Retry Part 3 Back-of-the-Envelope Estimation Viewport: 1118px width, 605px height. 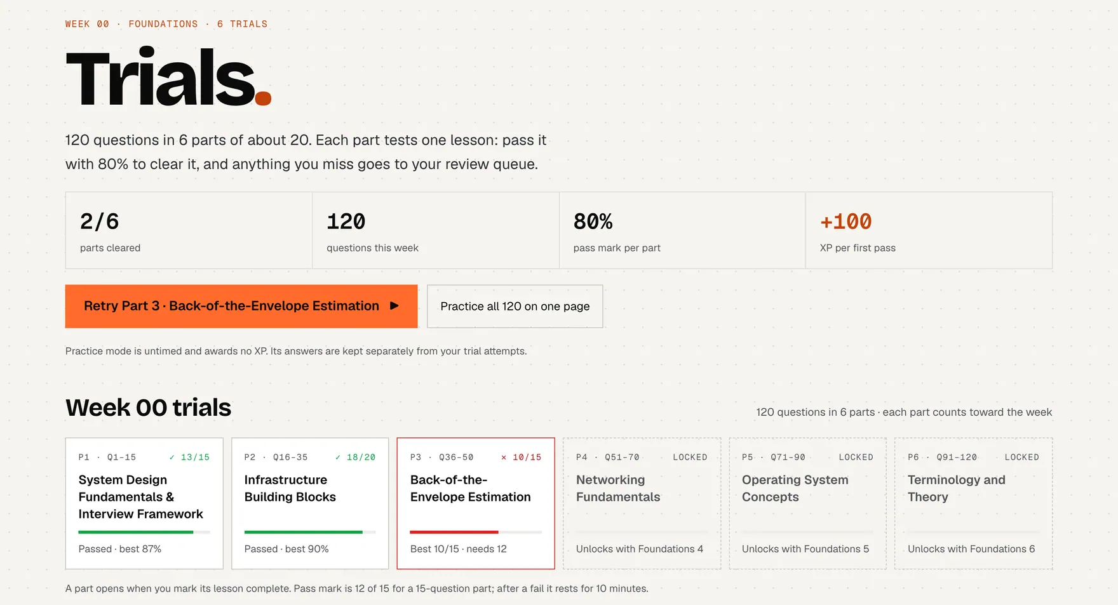point(241,307)
